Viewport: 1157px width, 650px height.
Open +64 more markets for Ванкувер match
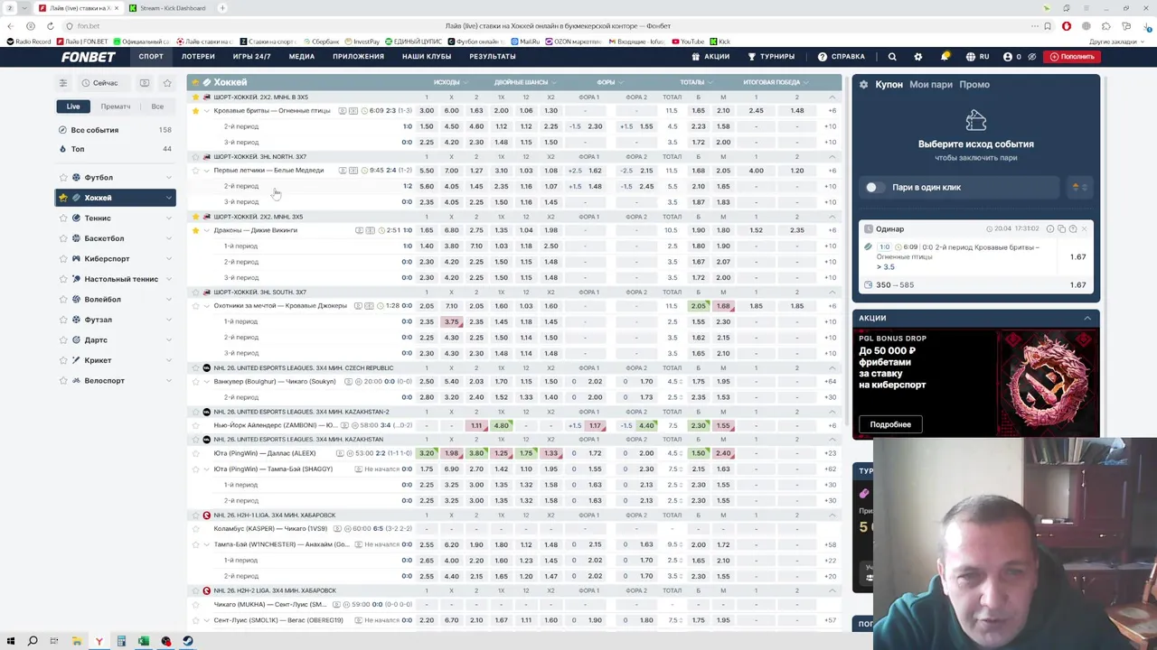click(x=830, y=381)
